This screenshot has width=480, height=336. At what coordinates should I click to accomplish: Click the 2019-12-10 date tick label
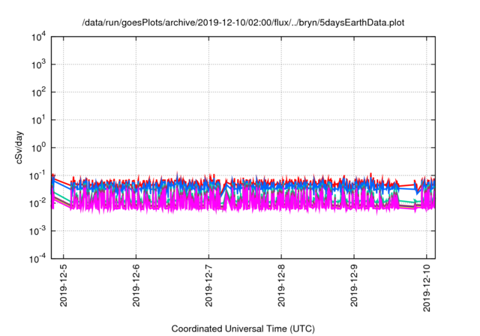pos(427,288)
